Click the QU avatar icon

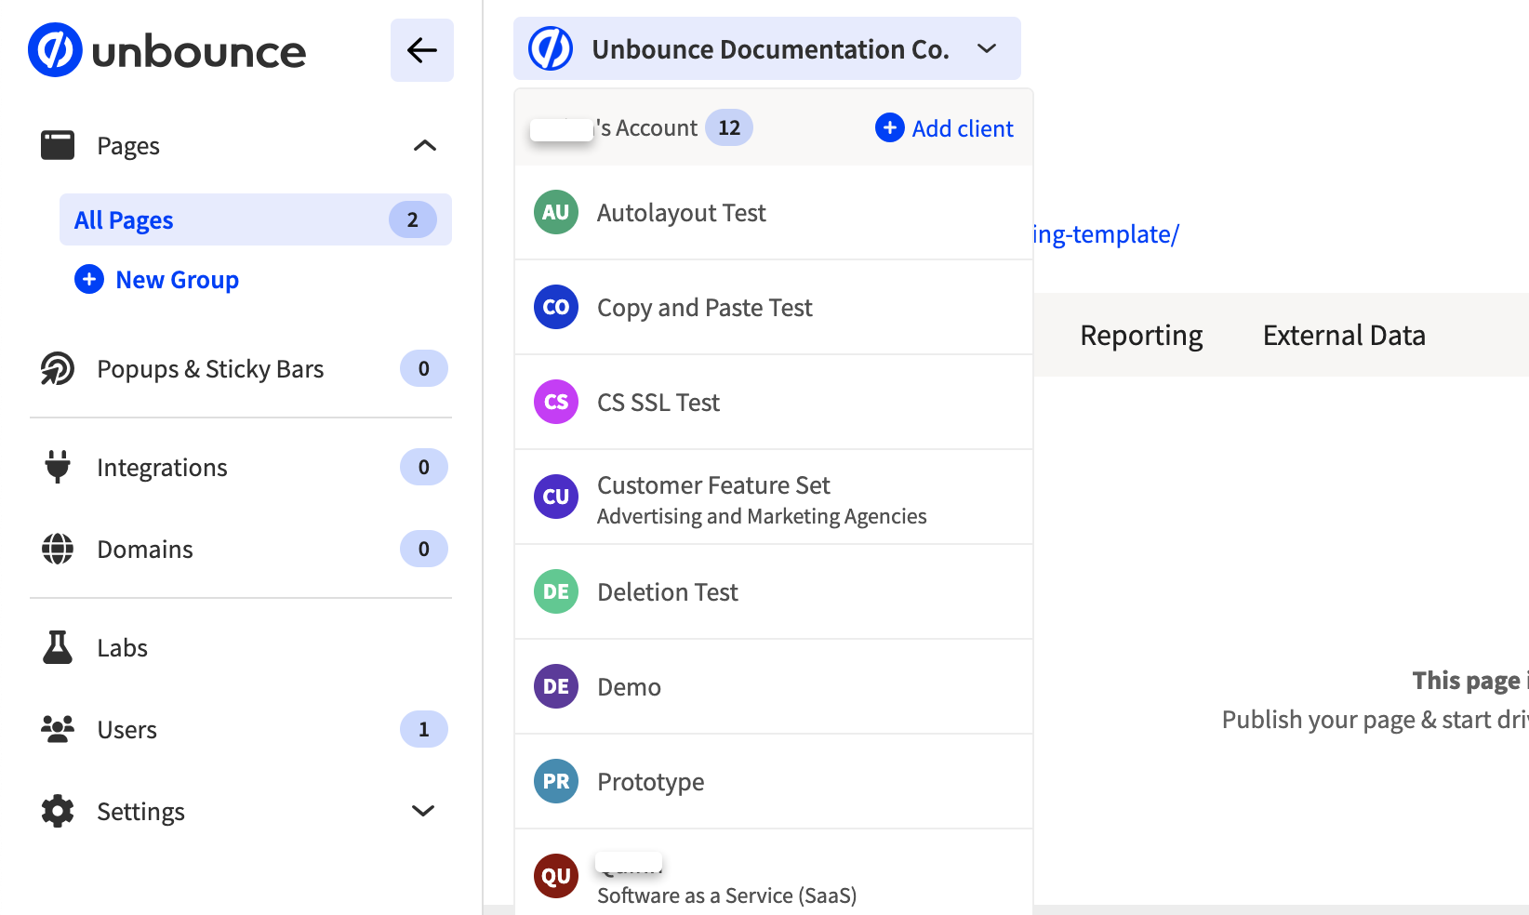click(556, 876)
